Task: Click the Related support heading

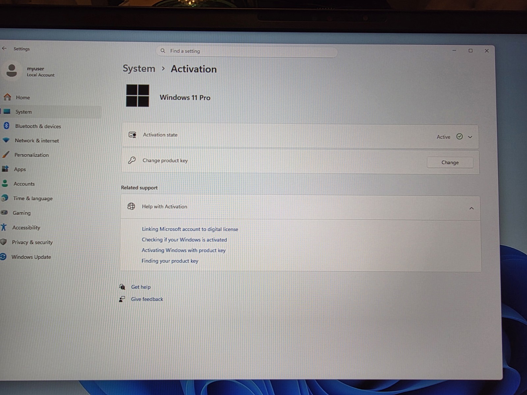Action: (139, 188)
